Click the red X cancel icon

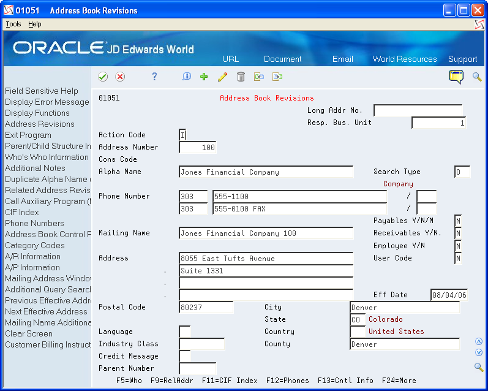pos(120,77)
